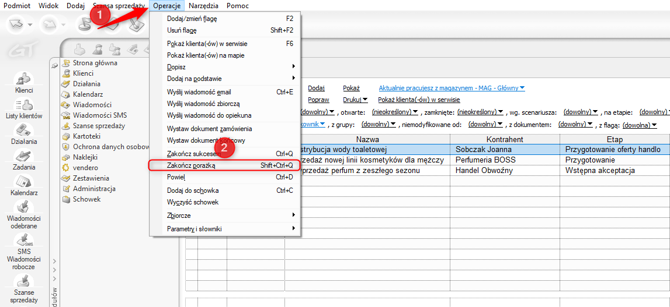The height and width of the screenshot is (307, 670).
Task: Select the Handel Obwoźny table cell
Action: coord(505,170)
